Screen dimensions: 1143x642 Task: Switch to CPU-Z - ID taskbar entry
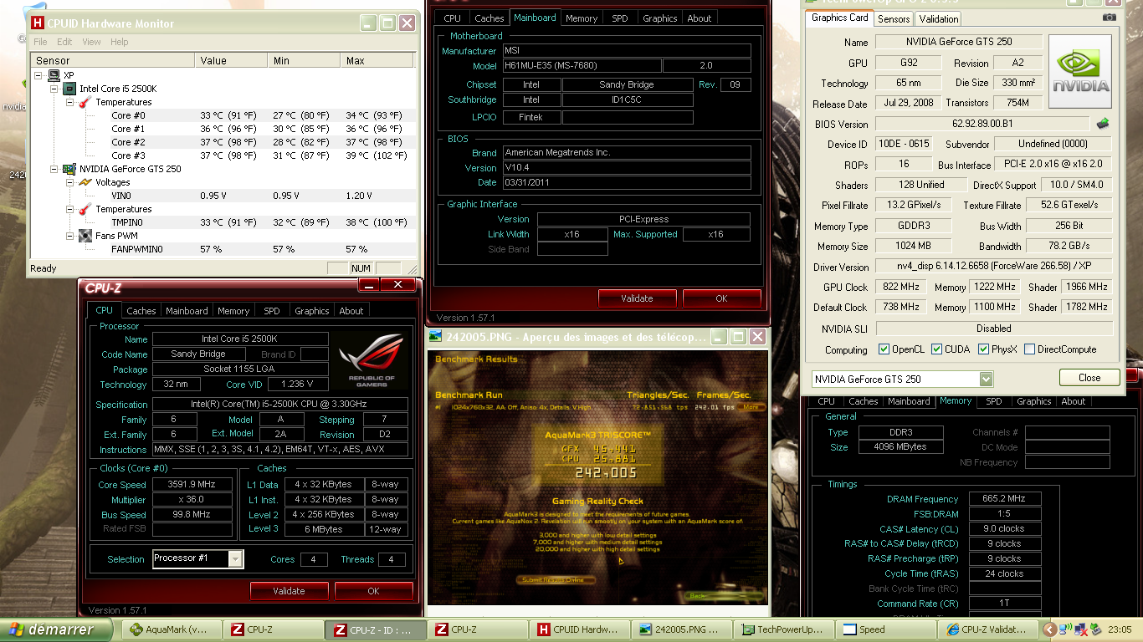pyautogui.click(x=377, y=629)
